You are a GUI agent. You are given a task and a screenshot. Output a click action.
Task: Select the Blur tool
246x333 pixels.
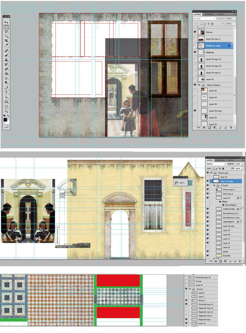click(x=6, y=78)
